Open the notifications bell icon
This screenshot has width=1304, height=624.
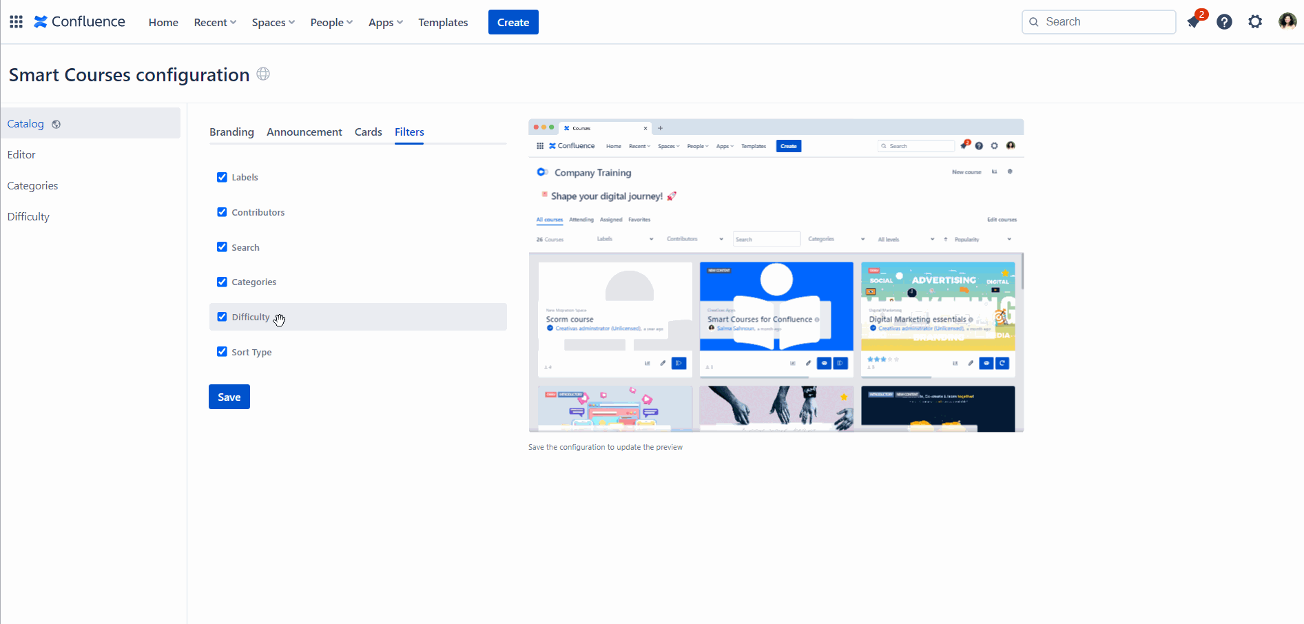coord(1194,22)
